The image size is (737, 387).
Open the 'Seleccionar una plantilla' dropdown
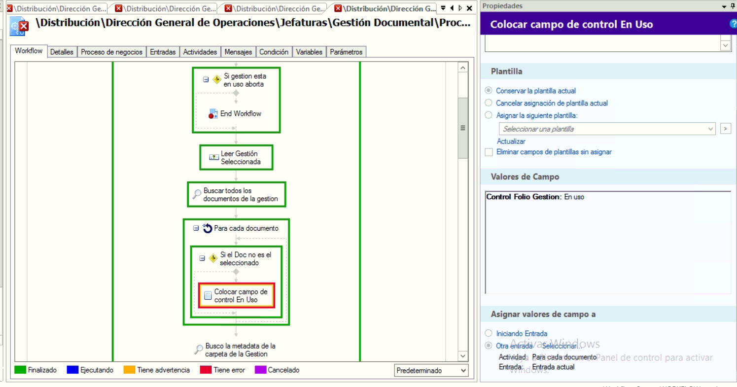(607, 129)
